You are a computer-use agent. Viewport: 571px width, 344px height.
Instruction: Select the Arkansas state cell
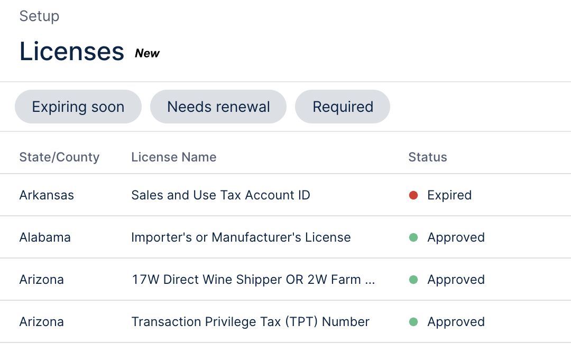coord(47,195)
